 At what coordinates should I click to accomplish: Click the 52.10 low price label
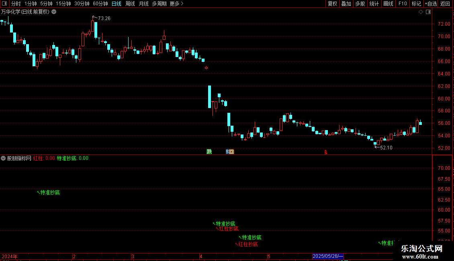click(386, 148)
